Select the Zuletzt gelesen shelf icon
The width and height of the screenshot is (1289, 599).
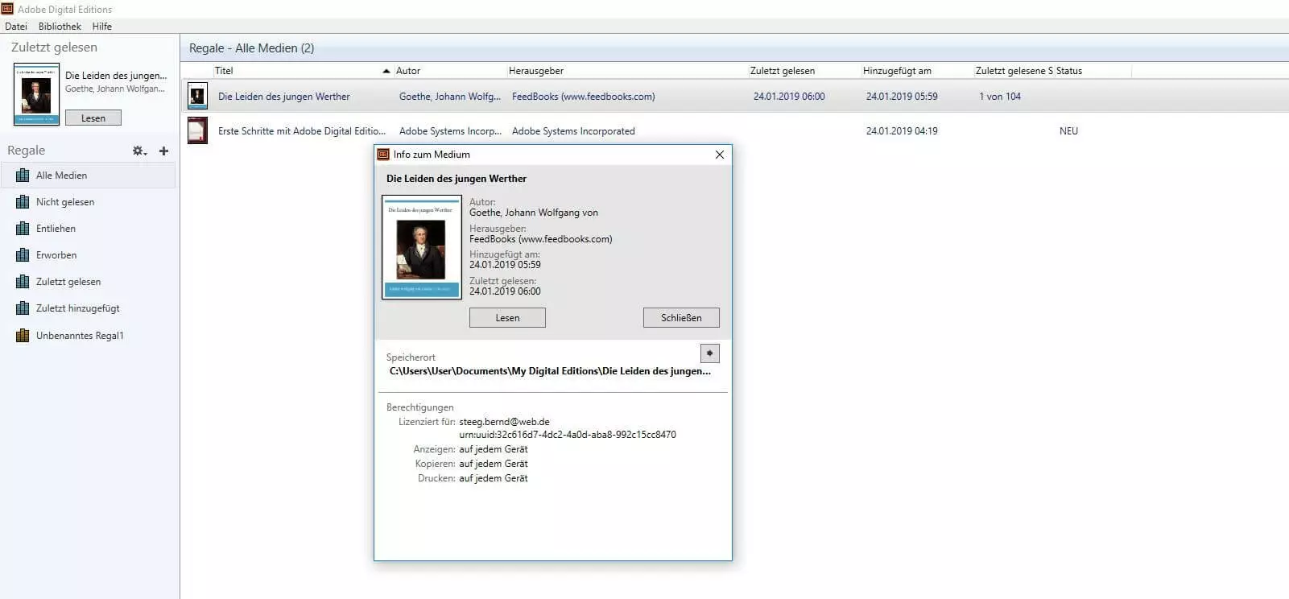point(23,282)
